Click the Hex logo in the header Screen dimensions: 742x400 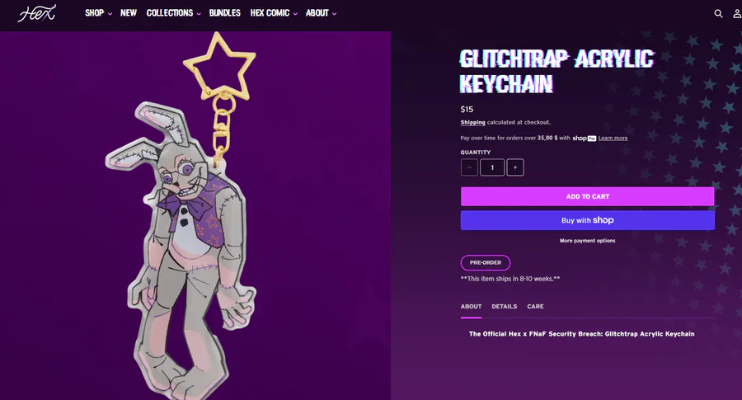pos(37,12)
